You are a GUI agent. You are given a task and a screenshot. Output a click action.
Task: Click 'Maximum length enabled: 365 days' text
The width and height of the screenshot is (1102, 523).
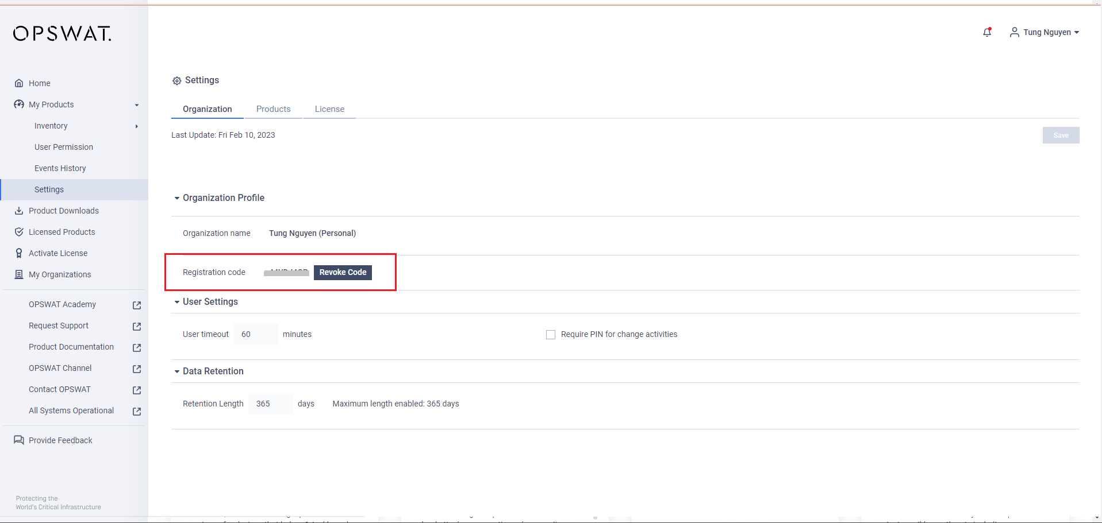tap(396, 404)
